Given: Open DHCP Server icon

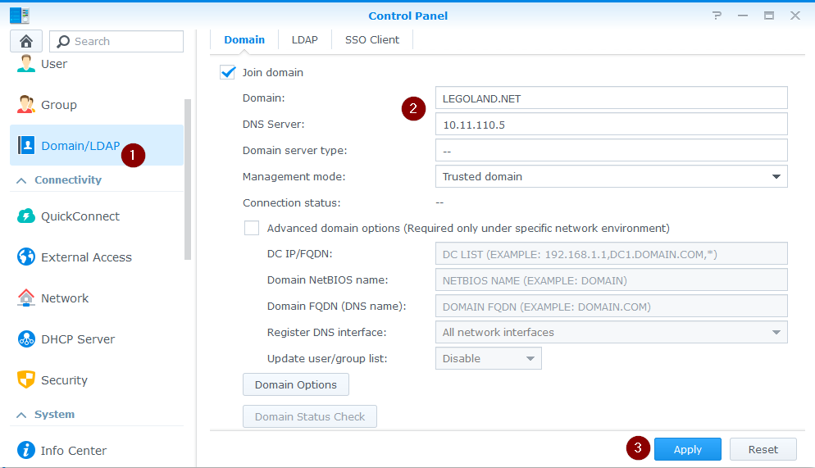Looking at the screenshot, I should (26, 339).
